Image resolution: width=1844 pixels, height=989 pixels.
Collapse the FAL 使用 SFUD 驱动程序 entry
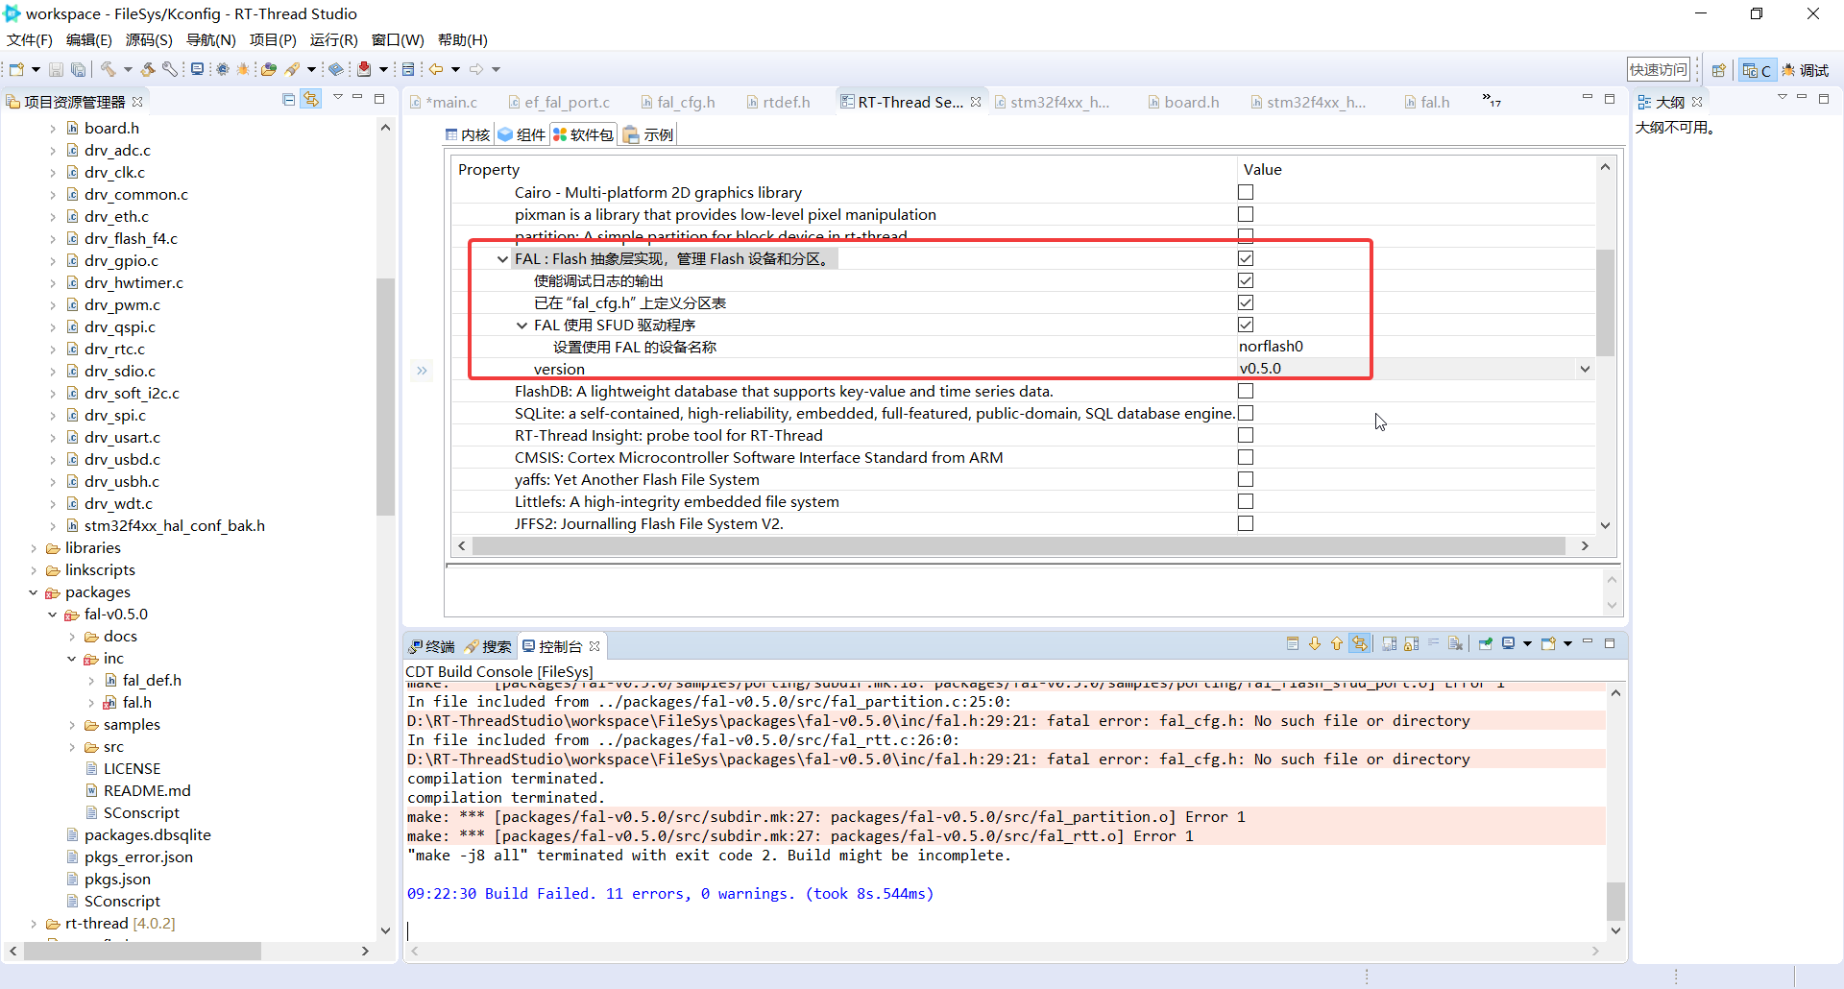point(522,325)
